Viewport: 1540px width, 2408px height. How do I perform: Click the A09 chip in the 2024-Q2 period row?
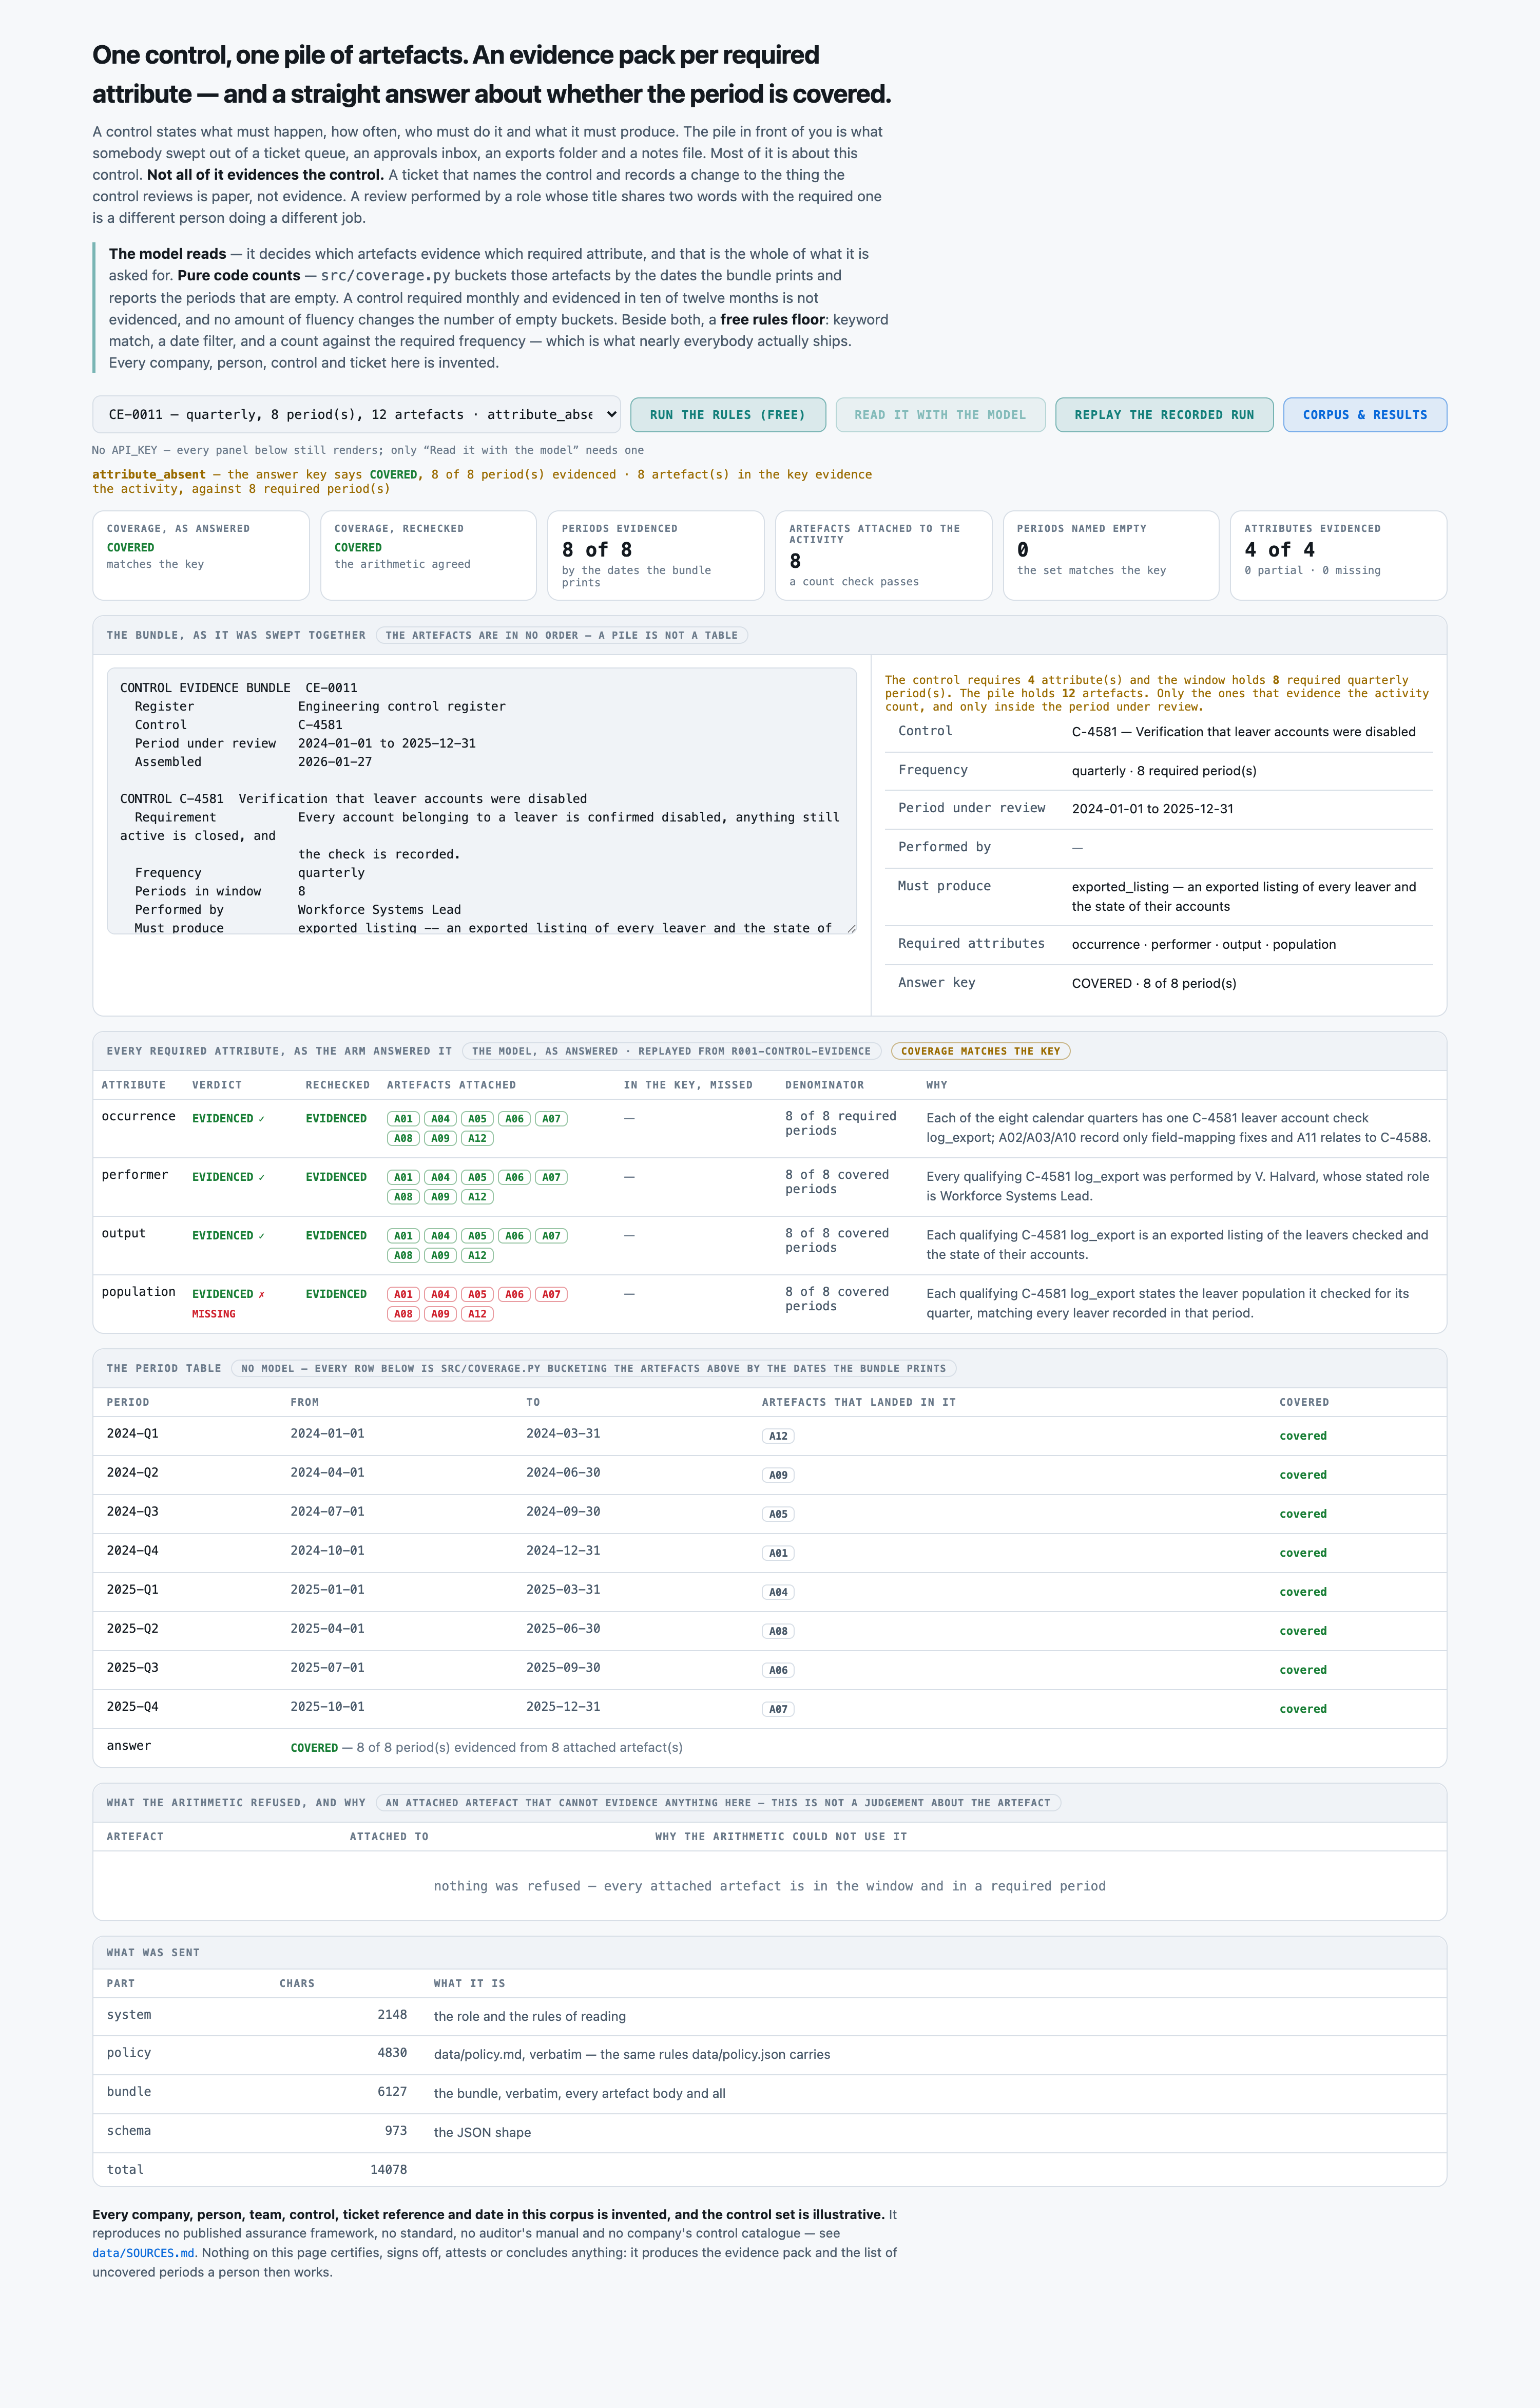[778, 1475]
